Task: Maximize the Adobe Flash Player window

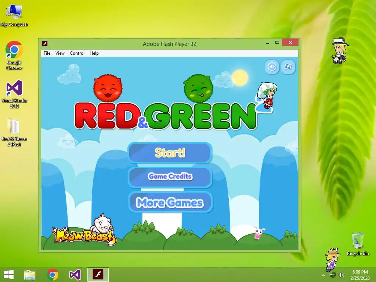Action: (277, 43)
